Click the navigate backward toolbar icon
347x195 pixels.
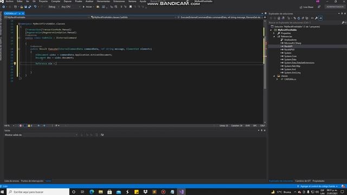point(4,7)
